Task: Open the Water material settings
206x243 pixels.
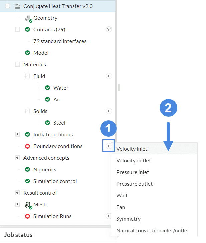Action: (x=61, y=88)
